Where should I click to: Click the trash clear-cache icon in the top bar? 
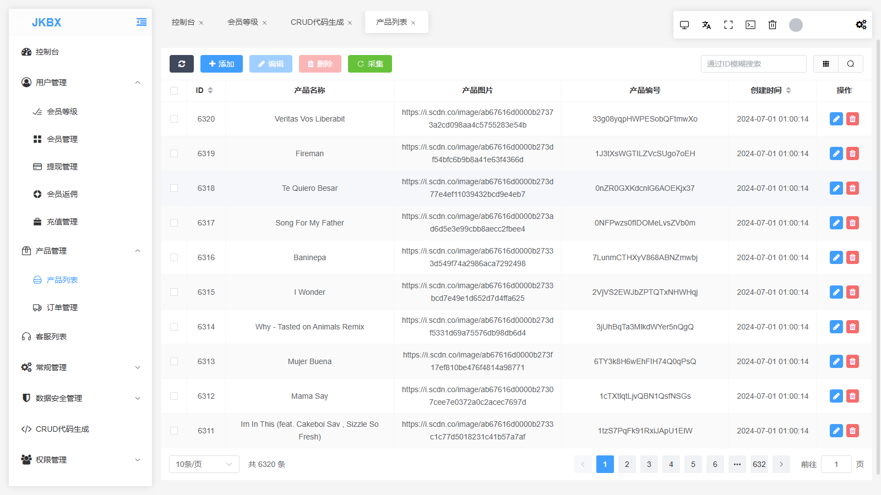click(773, 25)
